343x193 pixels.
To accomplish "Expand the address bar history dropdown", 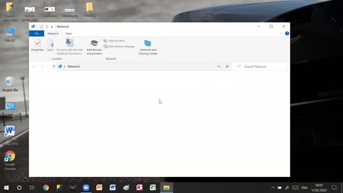I will pyautogui.click(x=219, y=66).
